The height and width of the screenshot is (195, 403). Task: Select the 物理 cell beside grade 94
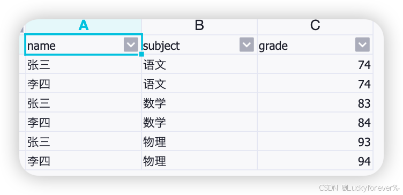point(199,160)
